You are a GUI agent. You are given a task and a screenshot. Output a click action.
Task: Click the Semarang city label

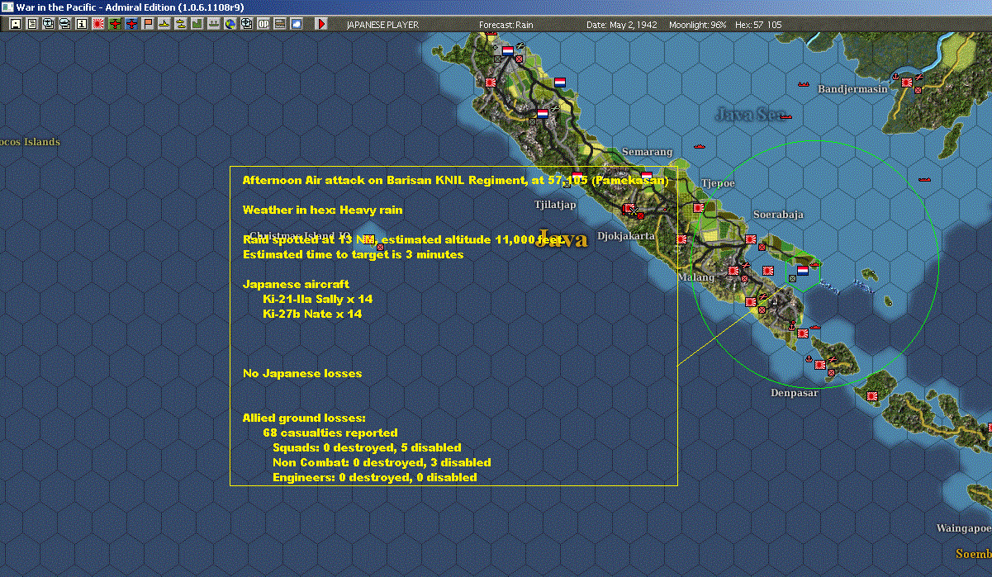point(647,152)
